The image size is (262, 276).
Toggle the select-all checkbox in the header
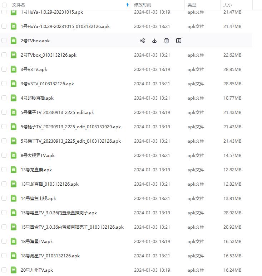click(x=4, y=5)
